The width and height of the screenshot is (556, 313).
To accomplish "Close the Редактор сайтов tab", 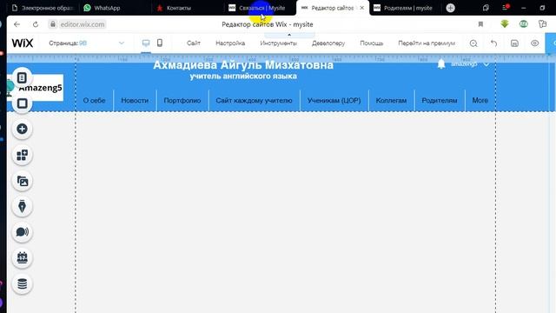I will pyautogui.click(x=361, y=8).
